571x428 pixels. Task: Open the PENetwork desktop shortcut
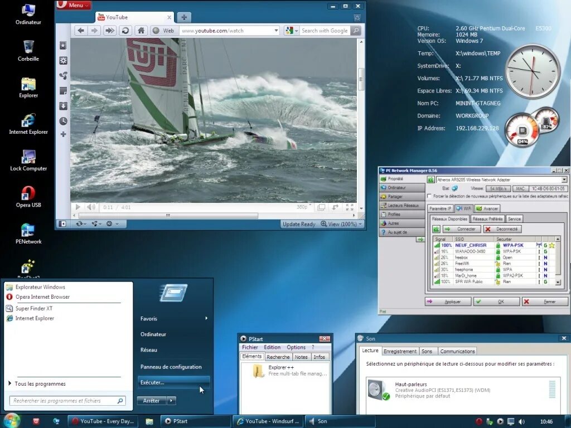point(28,234)
